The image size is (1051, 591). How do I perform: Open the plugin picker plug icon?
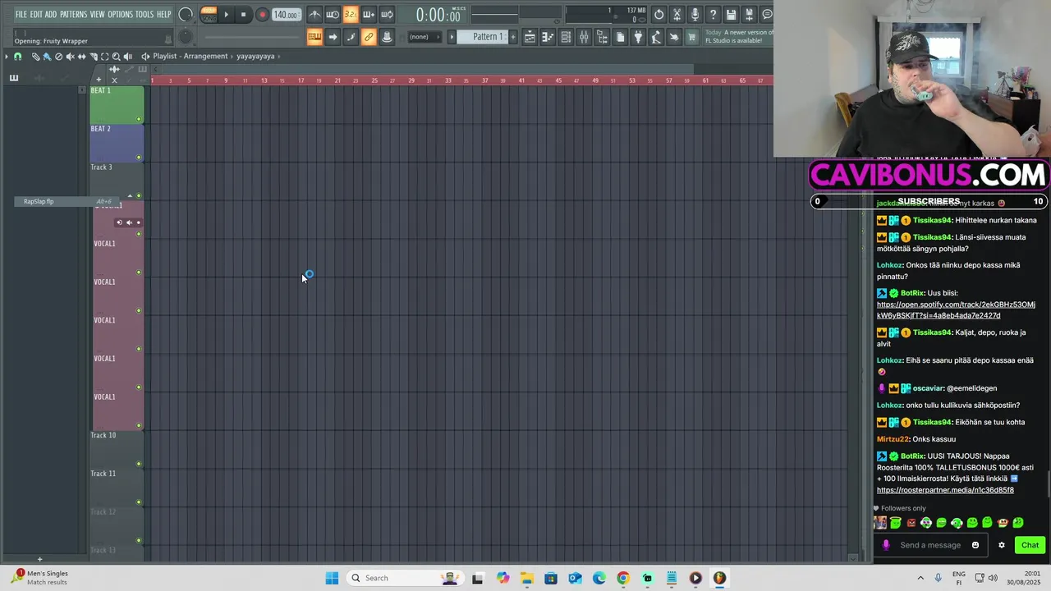click(x=638, y=37)
